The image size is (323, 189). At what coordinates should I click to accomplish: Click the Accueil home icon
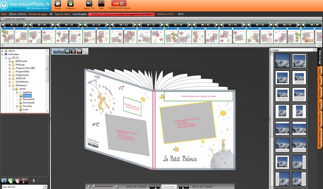pos(58,4)
